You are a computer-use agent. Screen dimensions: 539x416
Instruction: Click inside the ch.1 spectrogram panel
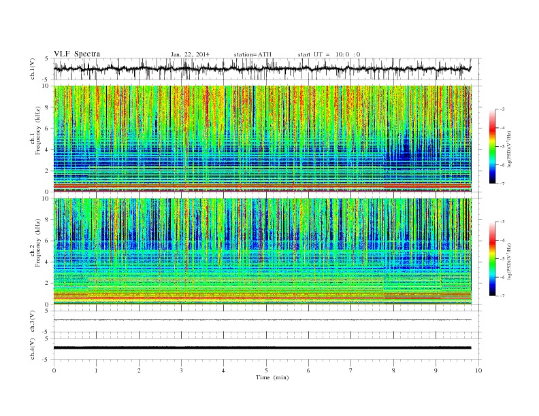(x=262, y=139)
